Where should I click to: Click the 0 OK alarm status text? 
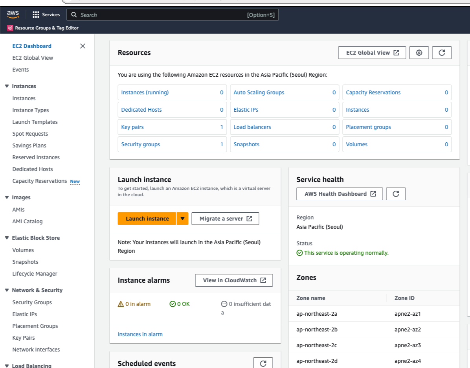pyautogui.click(x=184, y=304)
